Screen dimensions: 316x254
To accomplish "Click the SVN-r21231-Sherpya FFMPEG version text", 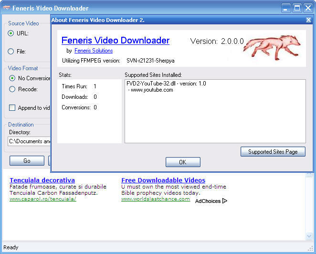I will click(150, 61).
